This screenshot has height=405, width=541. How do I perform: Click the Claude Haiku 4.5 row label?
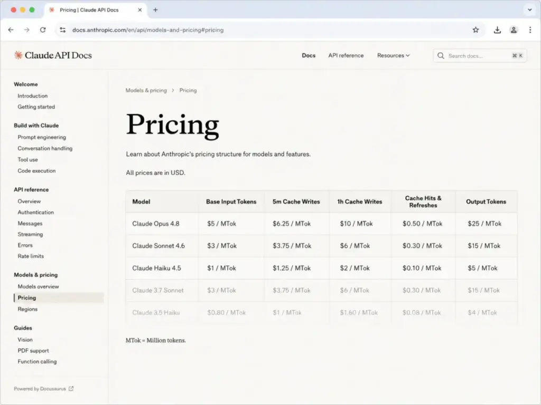click(x=156, y=268)
